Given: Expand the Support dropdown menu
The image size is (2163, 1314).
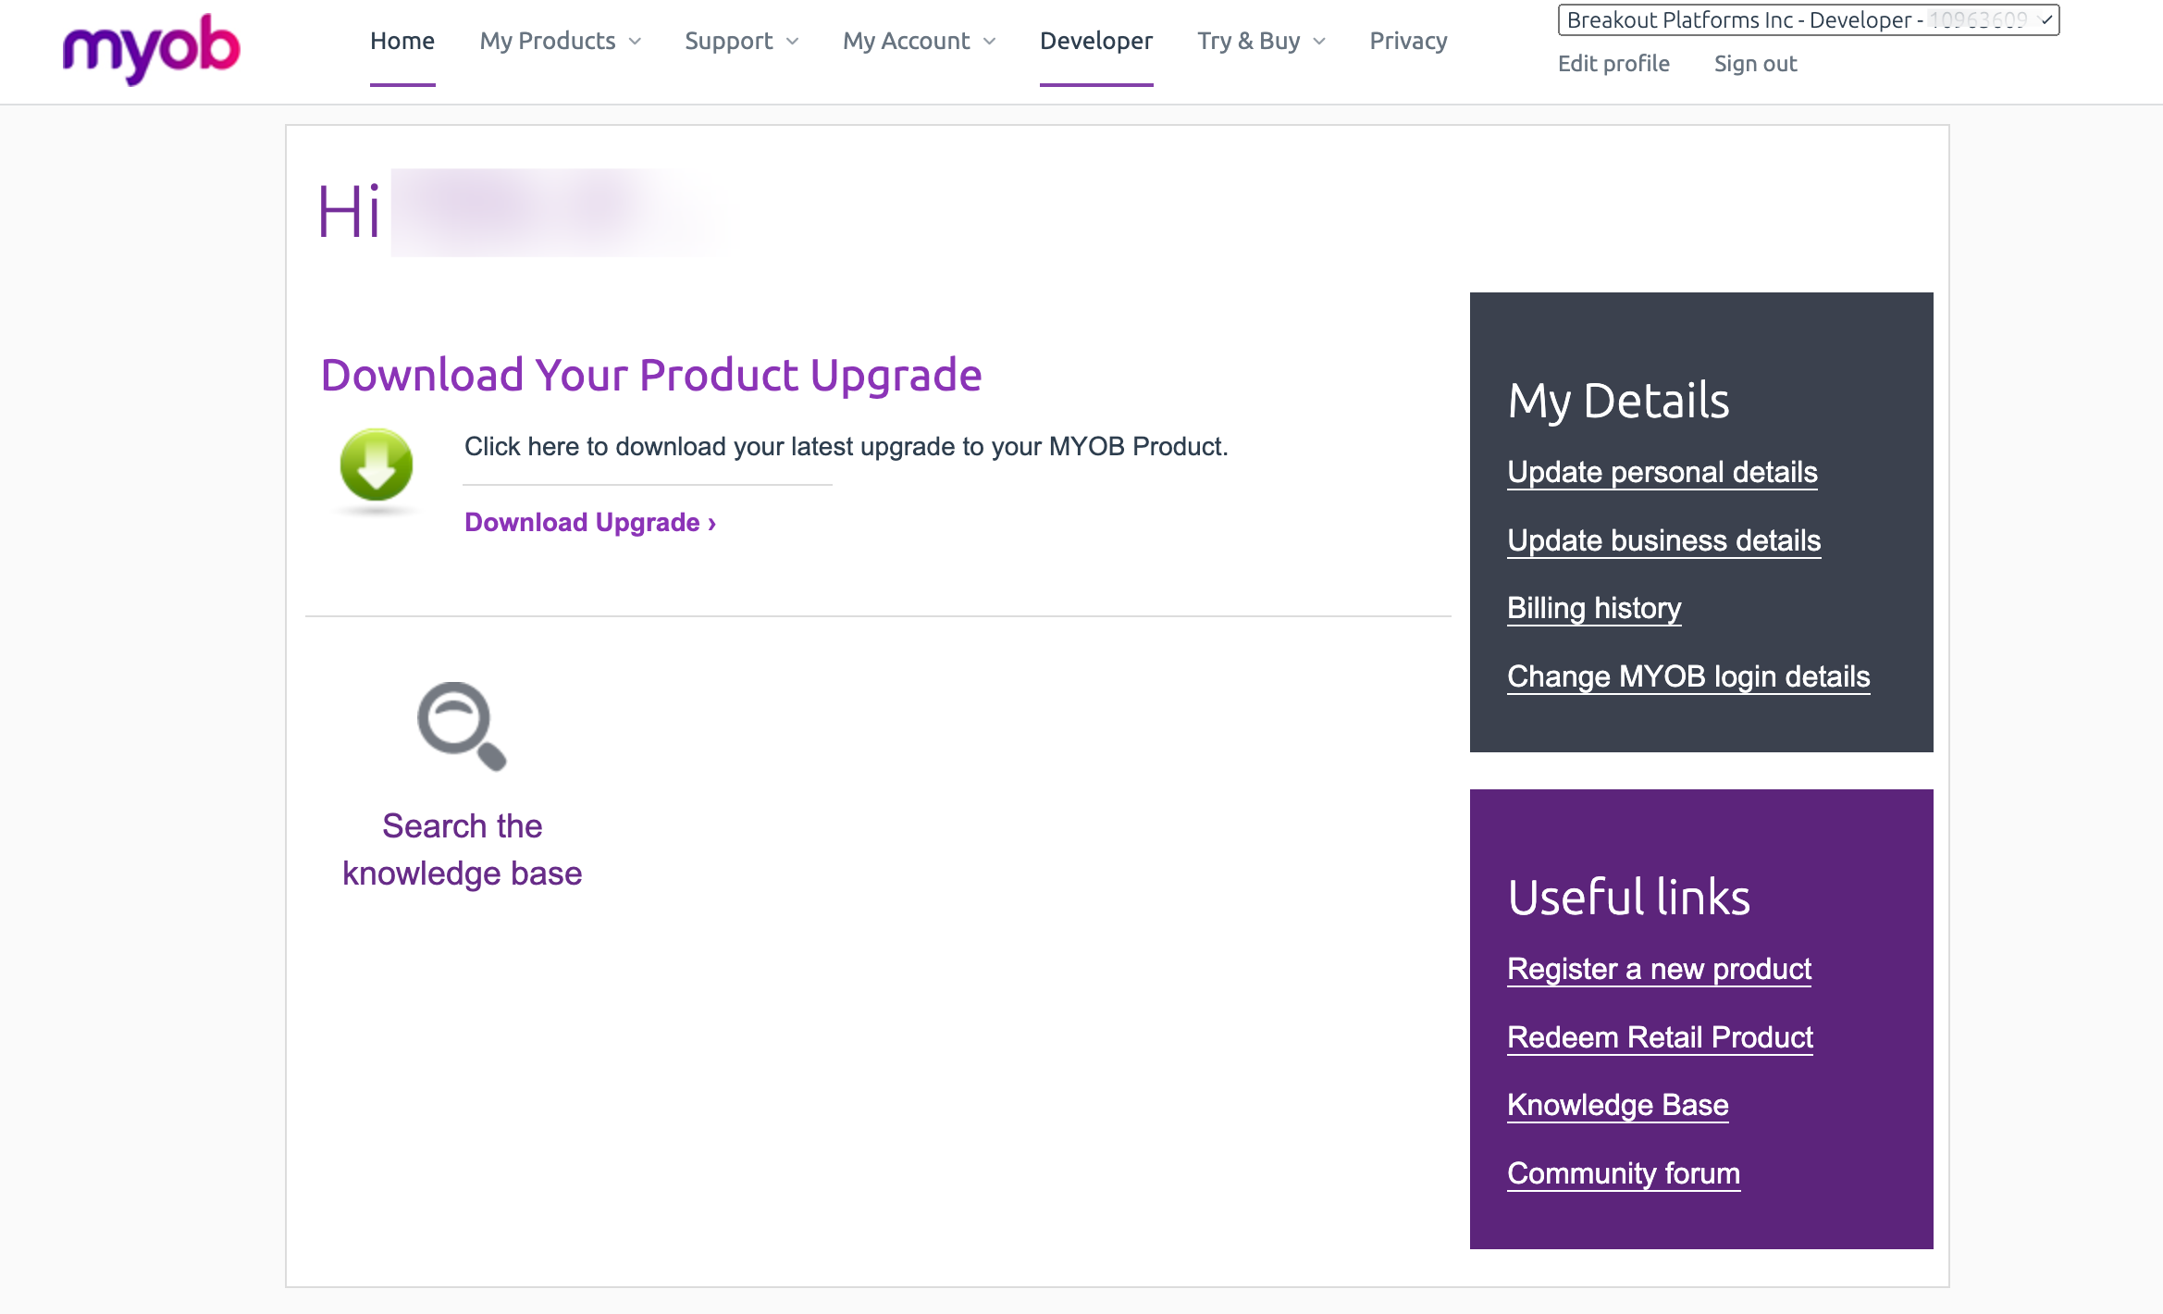Looking at the screenshot, I should click(x=741, y=41).
